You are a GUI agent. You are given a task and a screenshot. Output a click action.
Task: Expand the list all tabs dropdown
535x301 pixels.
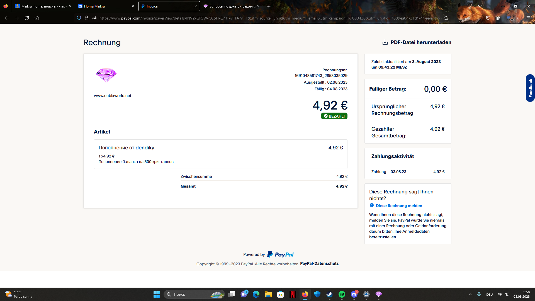click(480, 6)
